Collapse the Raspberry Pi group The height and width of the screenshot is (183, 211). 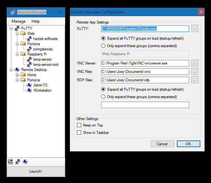[17, 54]
